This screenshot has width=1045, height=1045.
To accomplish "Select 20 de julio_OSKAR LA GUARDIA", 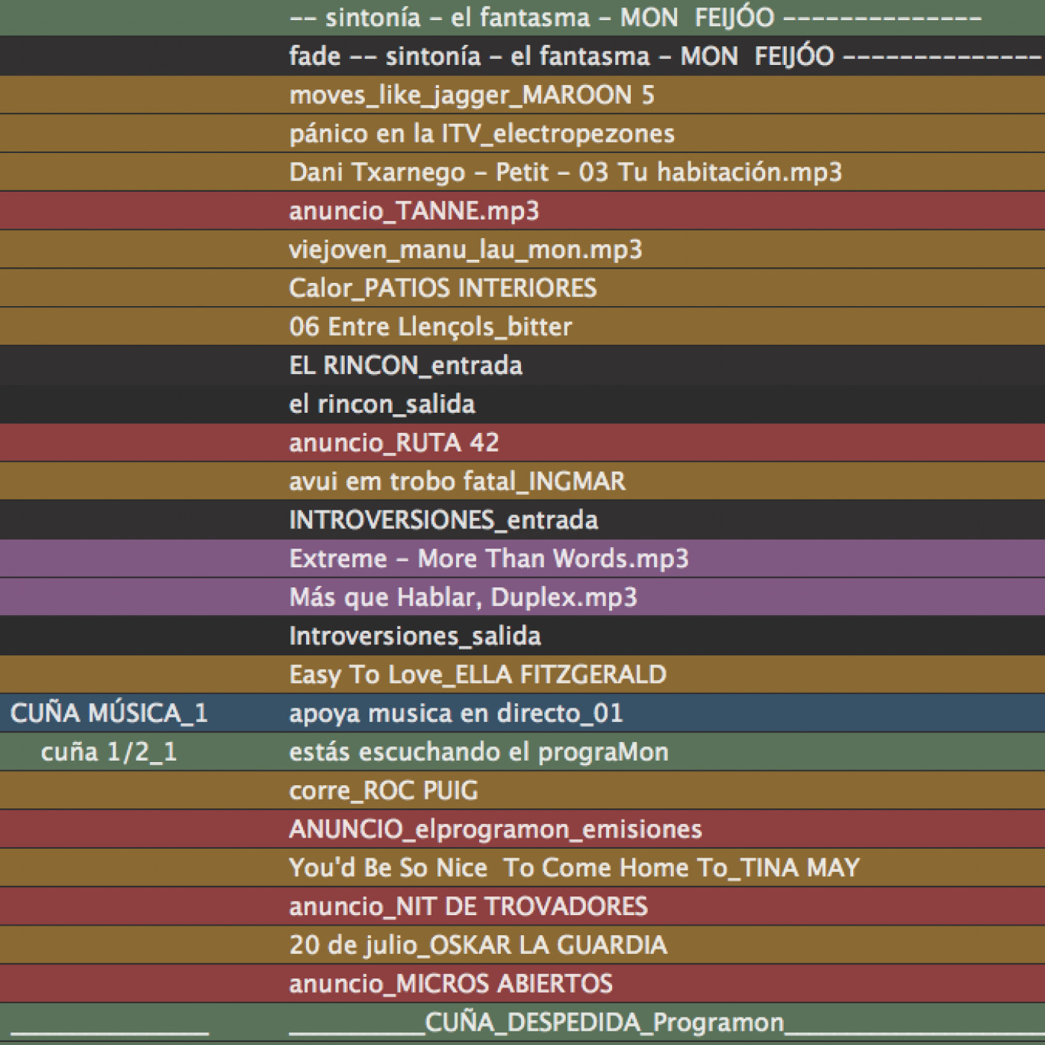I will click(x=478, y=945).
